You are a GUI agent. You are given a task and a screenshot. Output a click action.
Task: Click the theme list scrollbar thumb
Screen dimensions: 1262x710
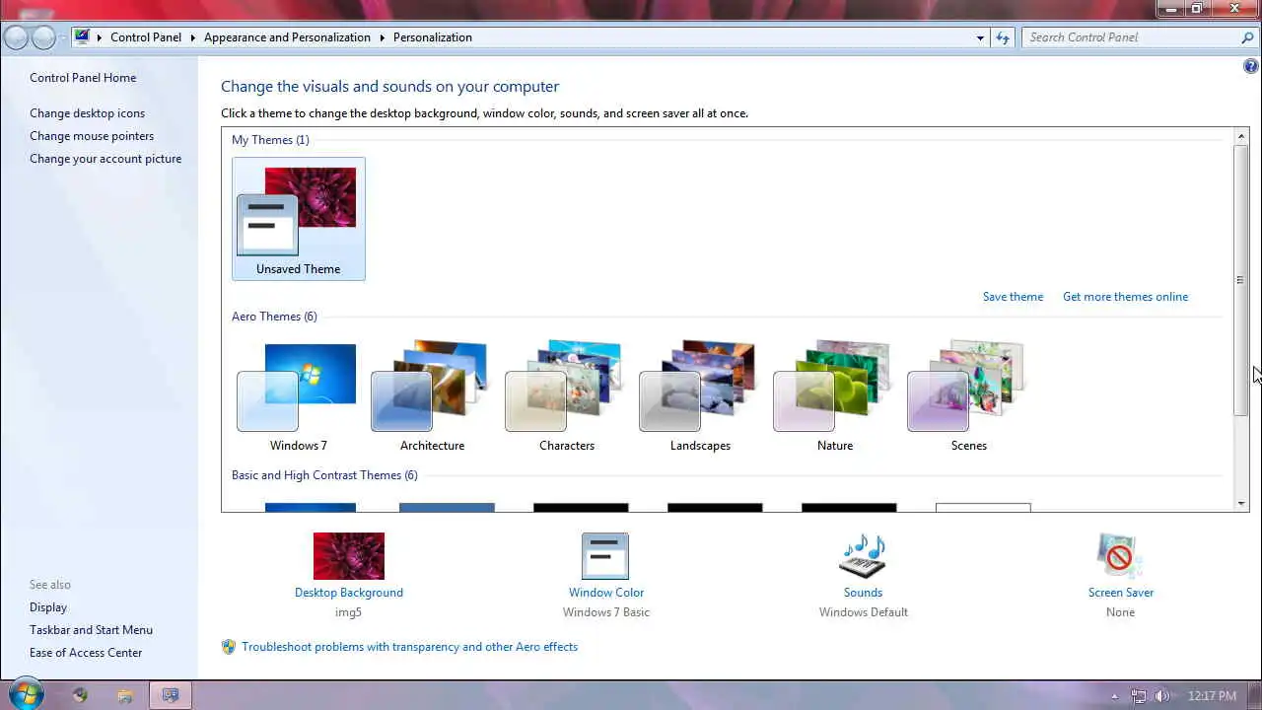pyautogui.click(x=1241, y=279)
